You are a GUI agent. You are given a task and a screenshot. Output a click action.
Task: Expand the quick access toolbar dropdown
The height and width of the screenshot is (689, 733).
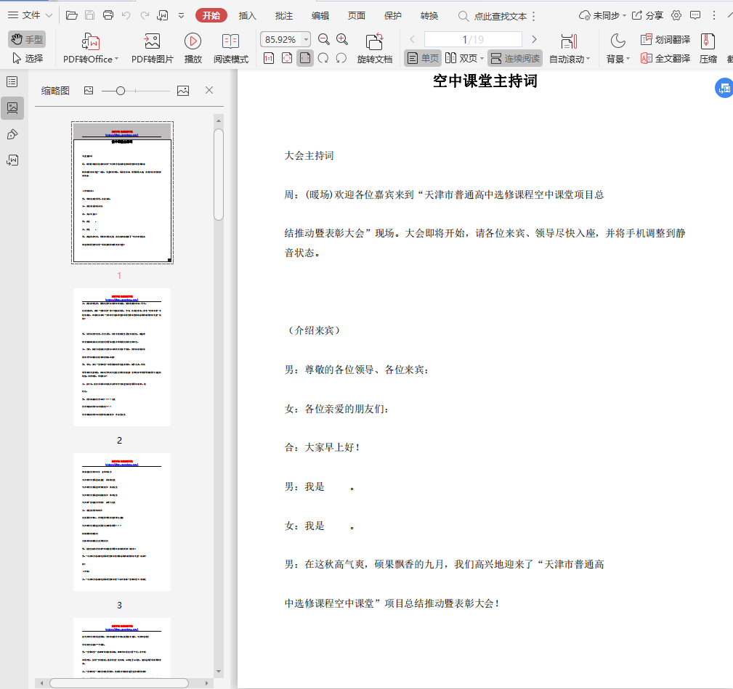pyautogui.click(x=182, y=16)
